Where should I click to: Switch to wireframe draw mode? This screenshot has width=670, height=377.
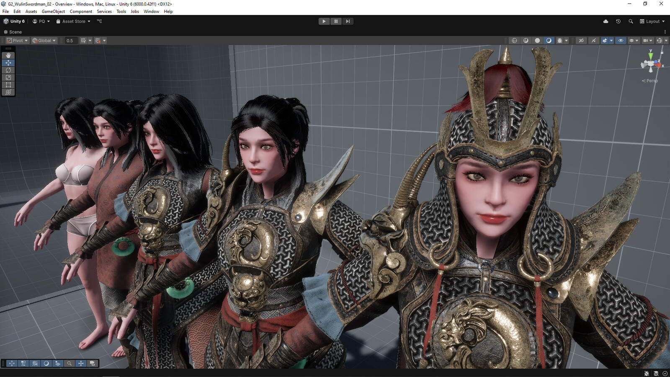tap(514, 41)
